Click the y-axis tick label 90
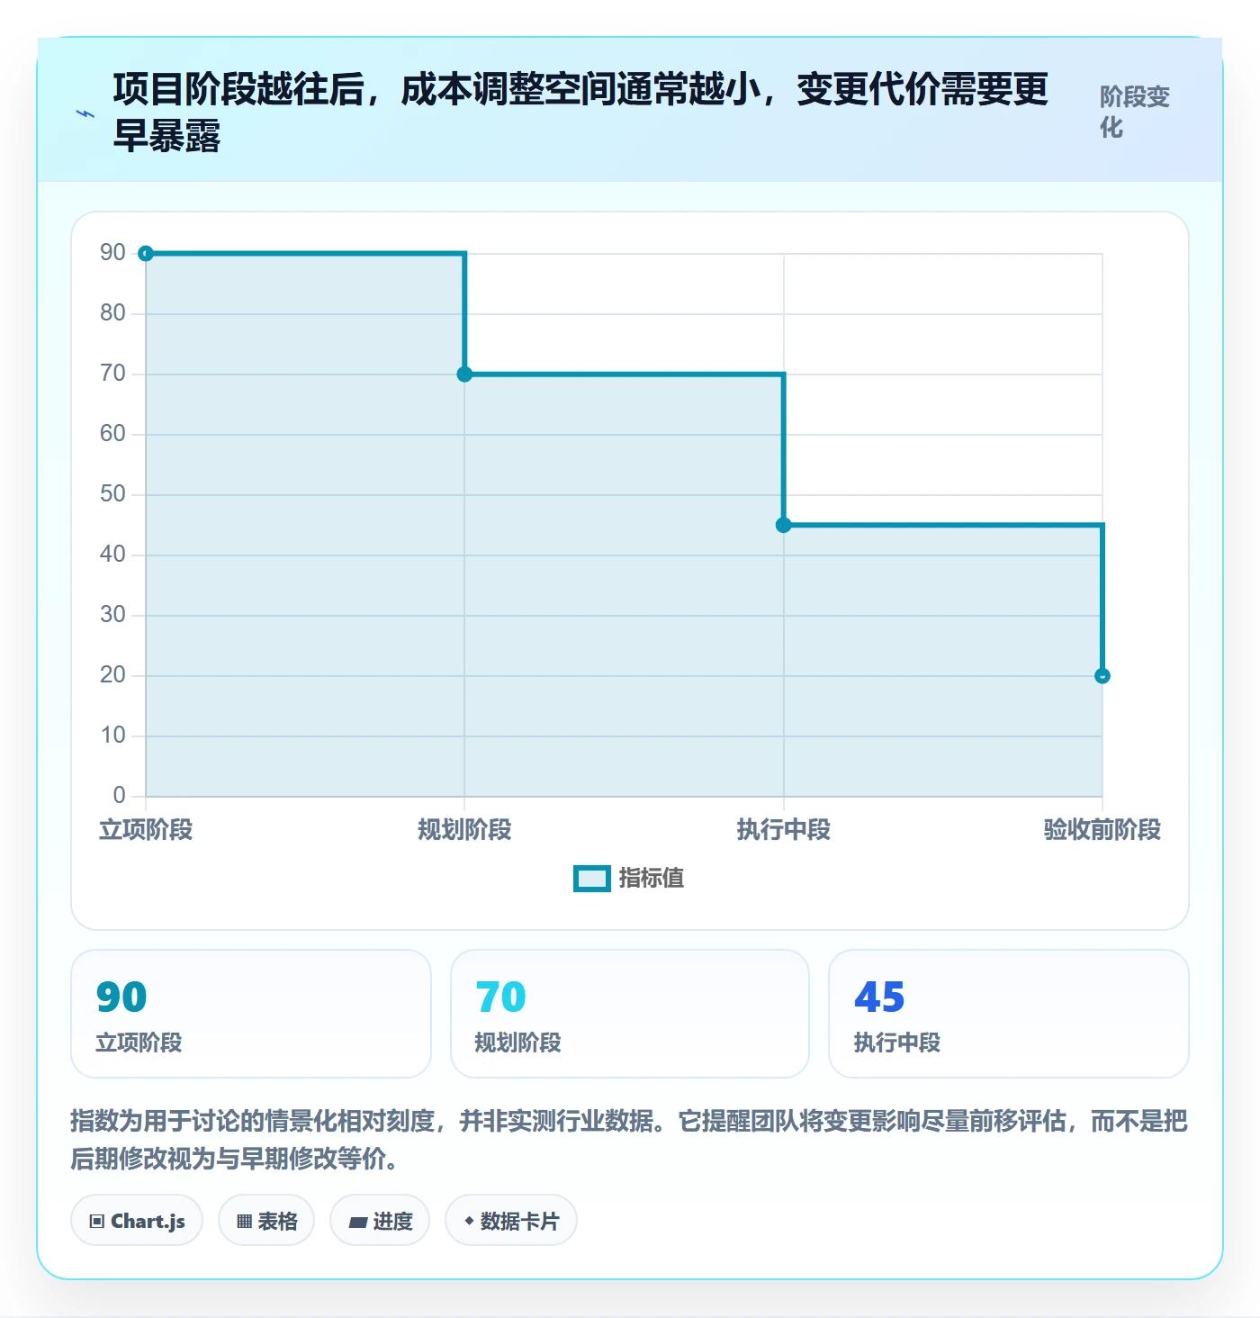 coord(112,253)
